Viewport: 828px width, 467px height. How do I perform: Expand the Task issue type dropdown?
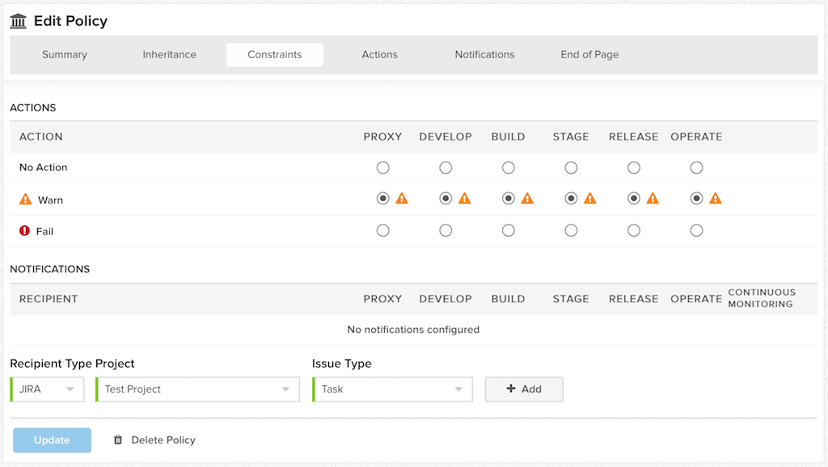391,389
